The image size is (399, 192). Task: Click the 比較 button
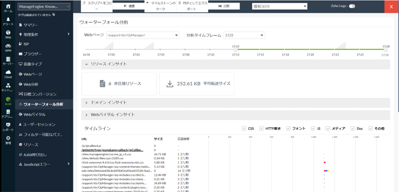click(224, 6)
